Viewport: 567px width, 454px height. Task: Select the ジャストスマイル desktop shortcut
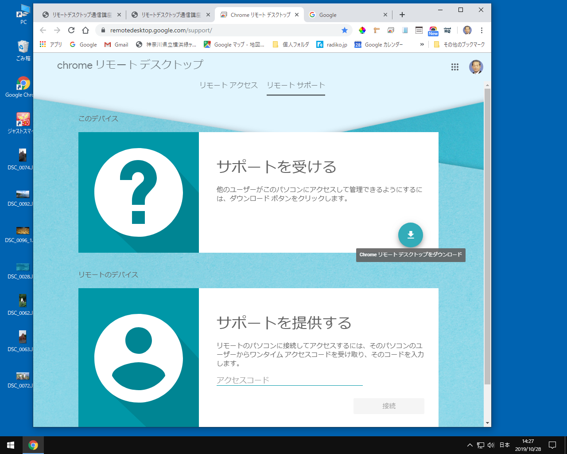click(x=21, y=123)
